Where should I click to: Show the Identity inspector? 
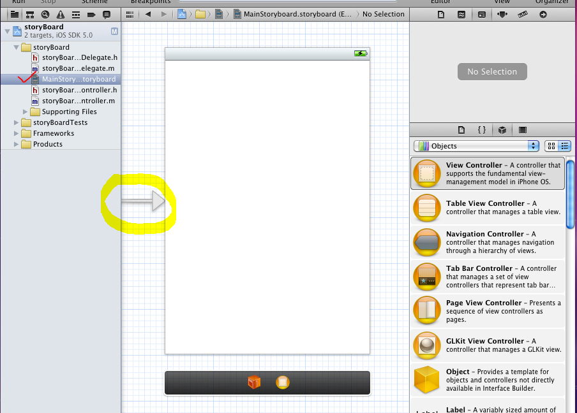pos(482,15)
